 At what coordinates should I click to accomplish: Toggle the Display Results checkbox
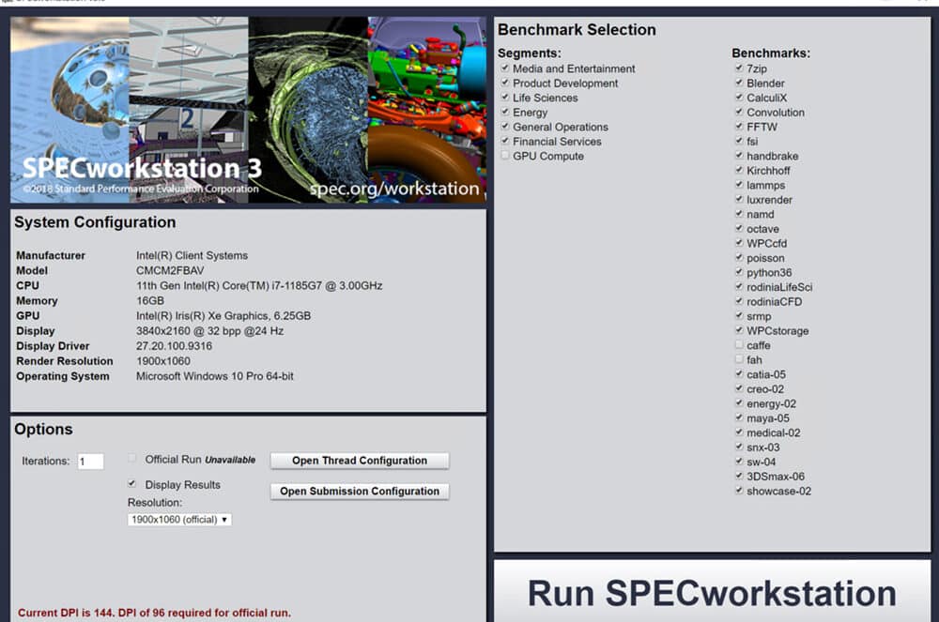(131, 484)
